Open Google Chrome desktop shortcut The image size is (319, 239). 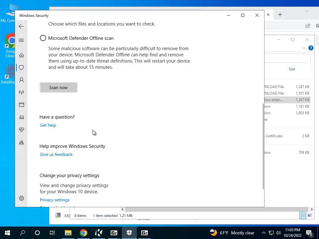[x=10, y=46]
